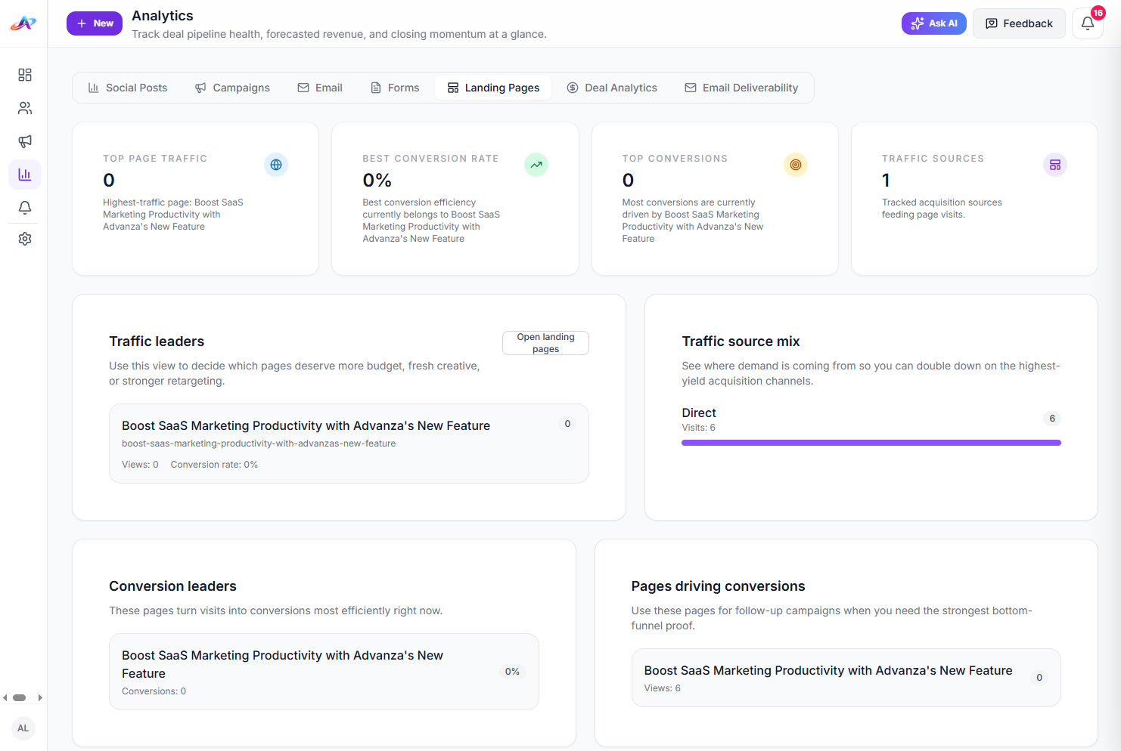
Task: Select the Landing Pages tab
Action: (493, 88)
